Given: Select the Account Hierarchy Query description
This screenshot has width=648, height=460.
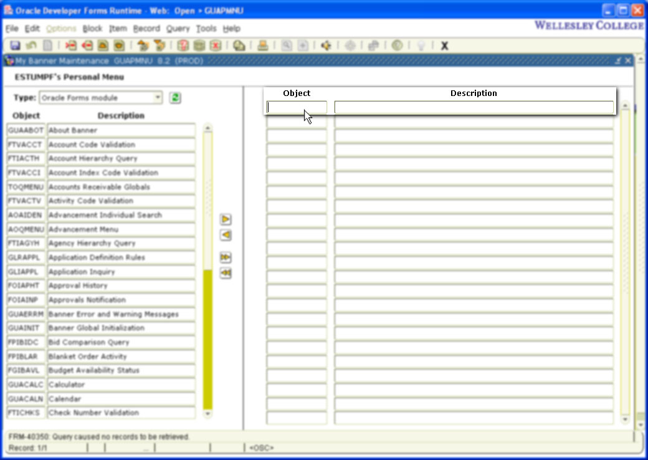Looking at the screenshot, I should coord(121,158).
